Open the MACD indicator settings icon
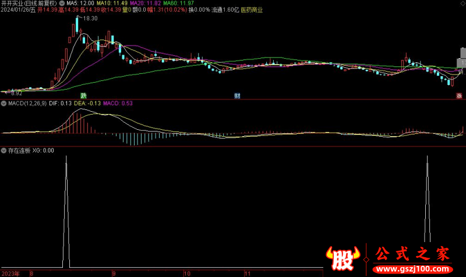 pos(3,103)
